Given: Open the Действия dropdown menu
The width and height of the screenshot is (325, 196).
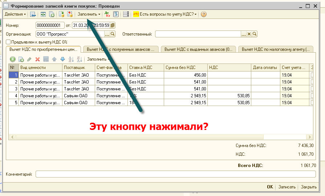Looking at the screenshot, I should 15,14.
